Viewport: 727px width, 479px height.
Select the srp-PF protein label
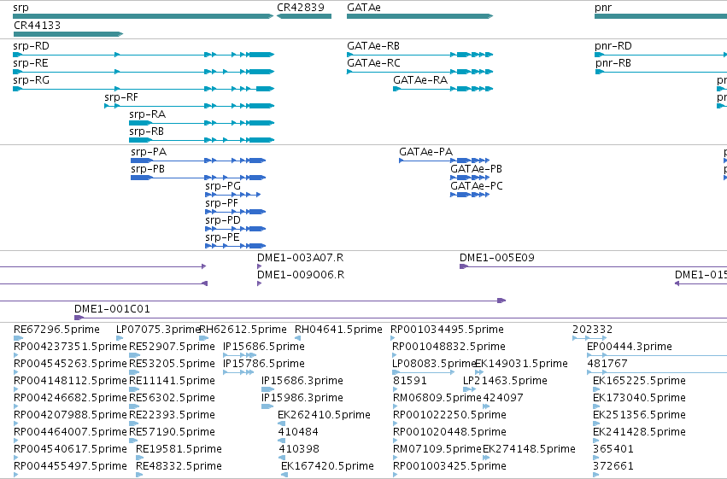pos(221,203)
